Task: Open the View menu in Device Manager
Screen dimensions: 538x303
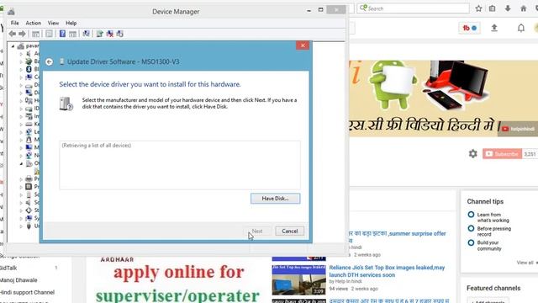Action: [x=53, y=23]
